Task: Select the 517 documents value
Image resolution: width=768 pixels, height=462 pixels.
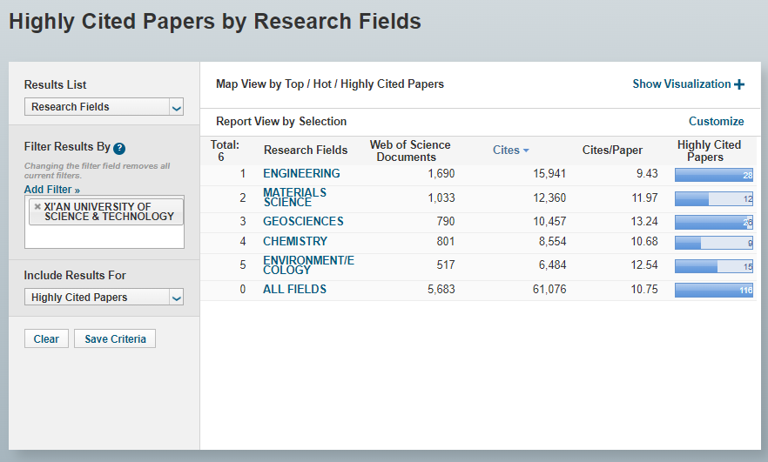Action: point(445,264)
